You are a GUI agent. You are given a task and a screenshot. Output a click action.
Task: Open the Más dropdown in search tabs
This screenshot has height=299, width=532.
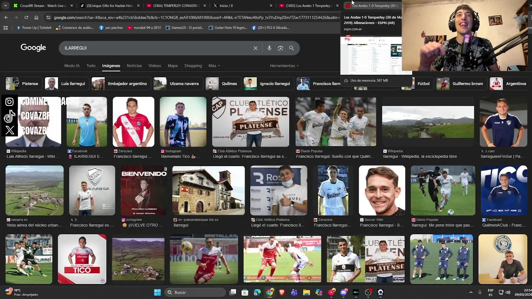tap(214, 66)
